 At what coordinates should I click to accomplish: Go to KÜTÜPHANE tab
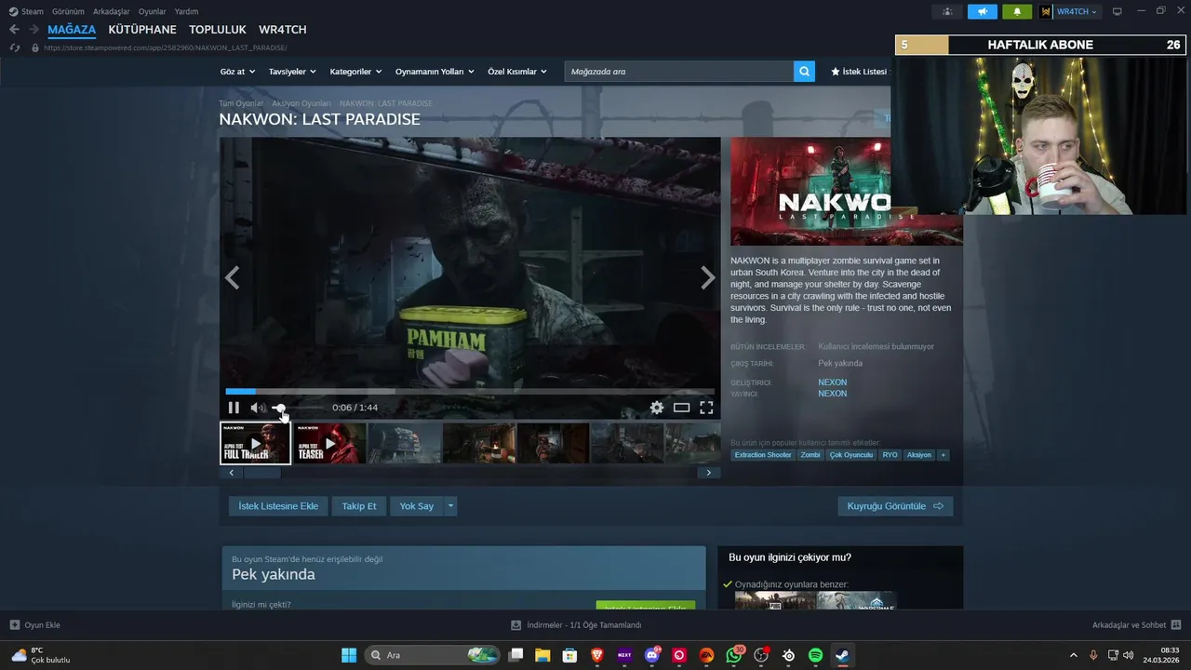(142, 30)
